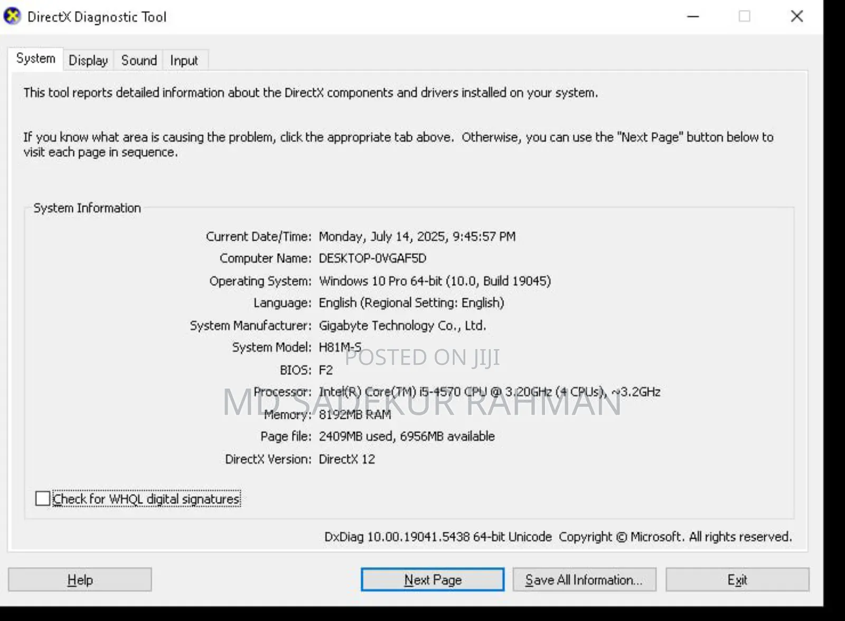Click the BIOS F2 value
Image resolution: width=845 pixels, height=621 pixels.
coord(326,370)
